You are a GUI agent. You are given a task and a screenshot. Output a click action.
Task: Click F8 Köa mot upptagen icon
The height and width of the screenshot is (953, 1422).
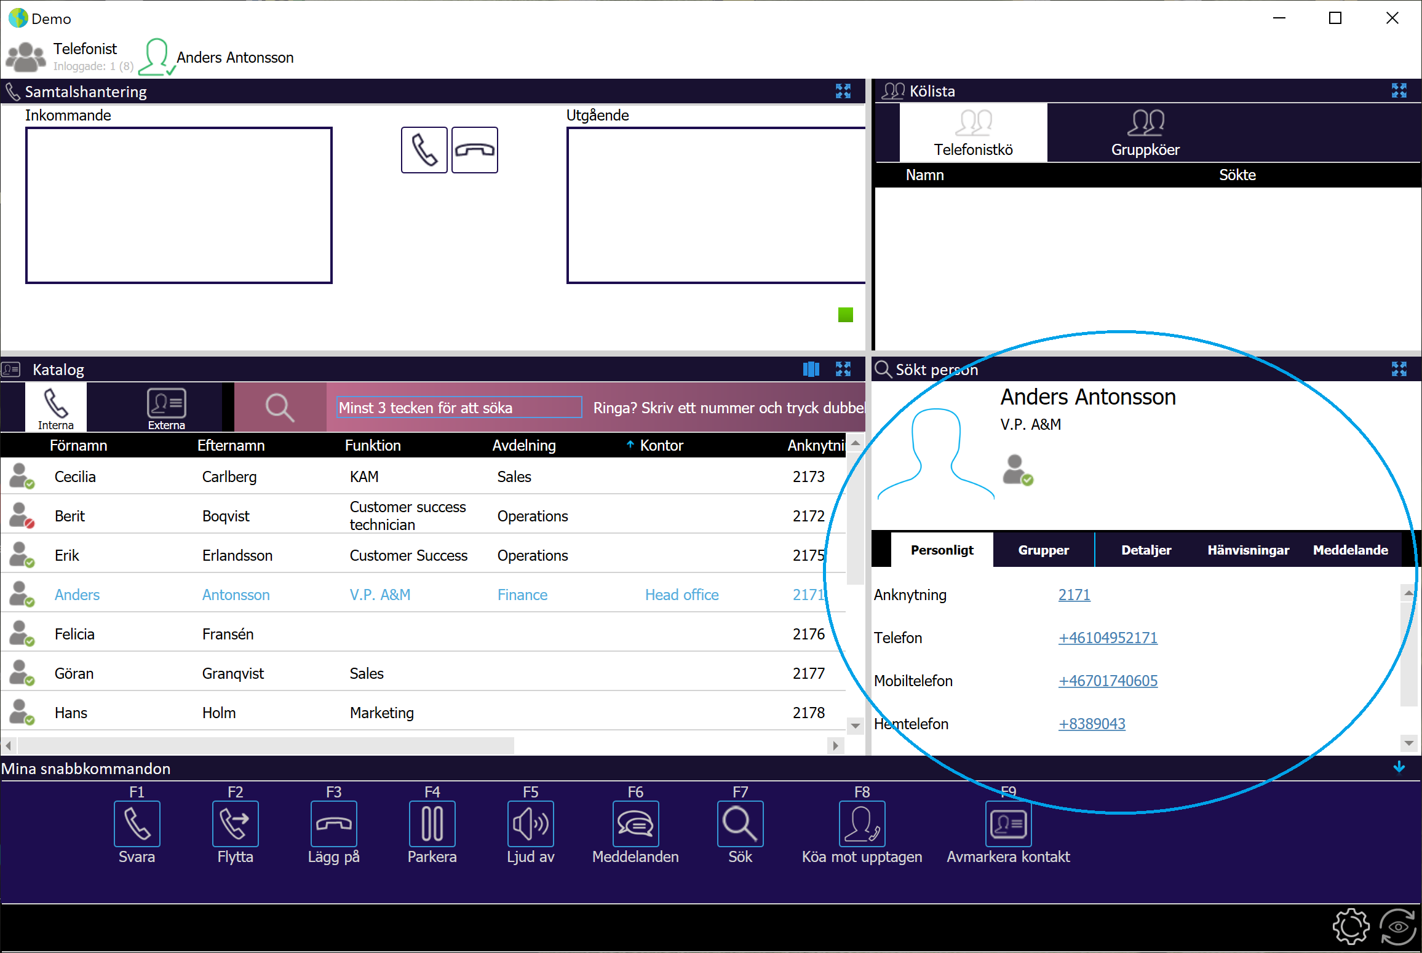(862, 824)
